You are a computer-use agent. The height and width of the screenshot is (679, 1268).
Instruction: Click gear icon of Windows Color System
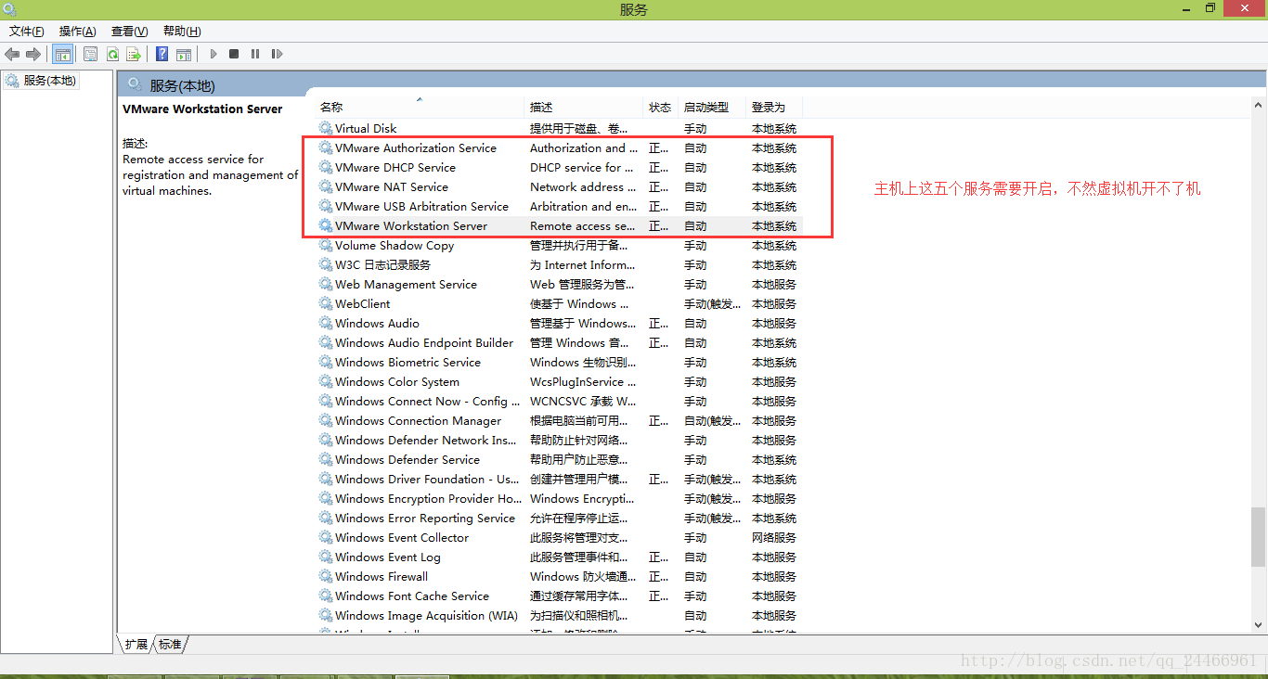(326, 381)
